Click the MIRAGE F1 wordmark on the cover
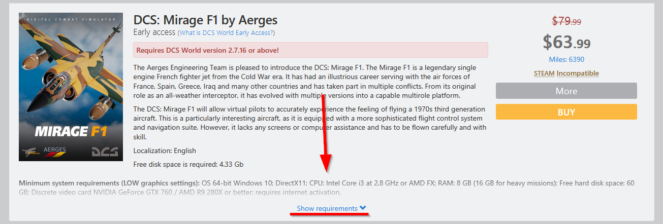 point(71,132)
